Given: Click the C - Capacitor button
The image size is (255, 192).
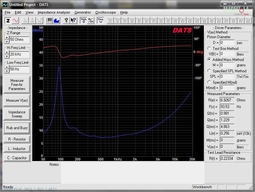Looking at the screenshot, I should (x=17, y=158).
